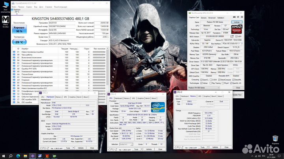This screenshot has width=284, height=159.
Task: Toggle the PhysX checkbox
Action: 223,83
